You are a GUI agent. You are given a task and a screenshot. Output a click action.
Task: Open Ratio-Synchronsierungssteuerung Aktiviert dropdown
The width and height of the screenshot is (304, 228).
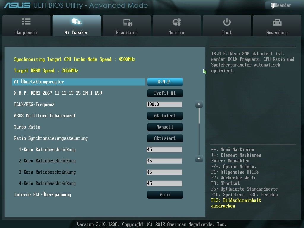click(x=165, y=138)
